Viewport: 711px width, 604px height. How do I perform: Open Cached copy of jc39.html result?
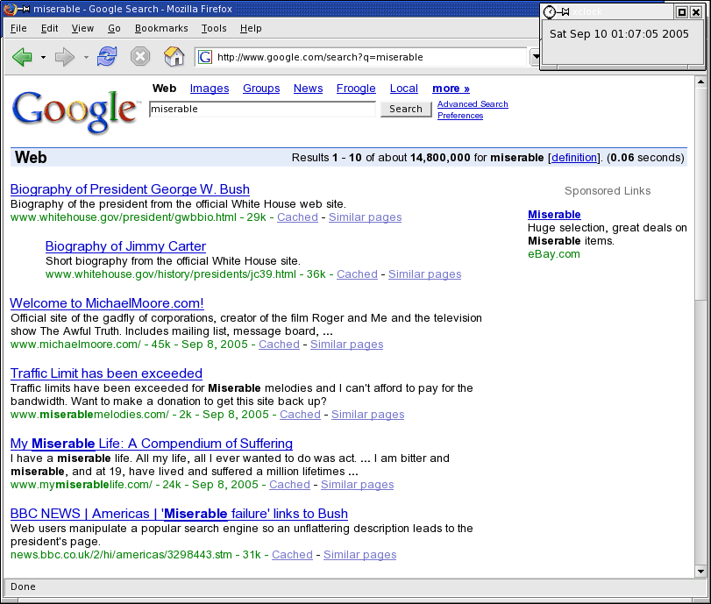(x=357, y=274)
